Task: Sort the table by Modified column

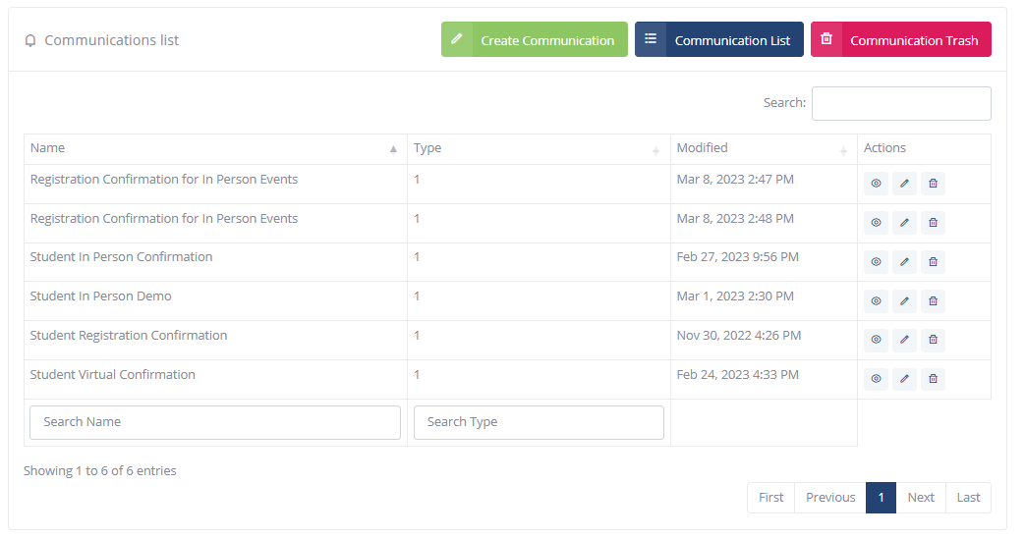Action: (x=763, y=148)
